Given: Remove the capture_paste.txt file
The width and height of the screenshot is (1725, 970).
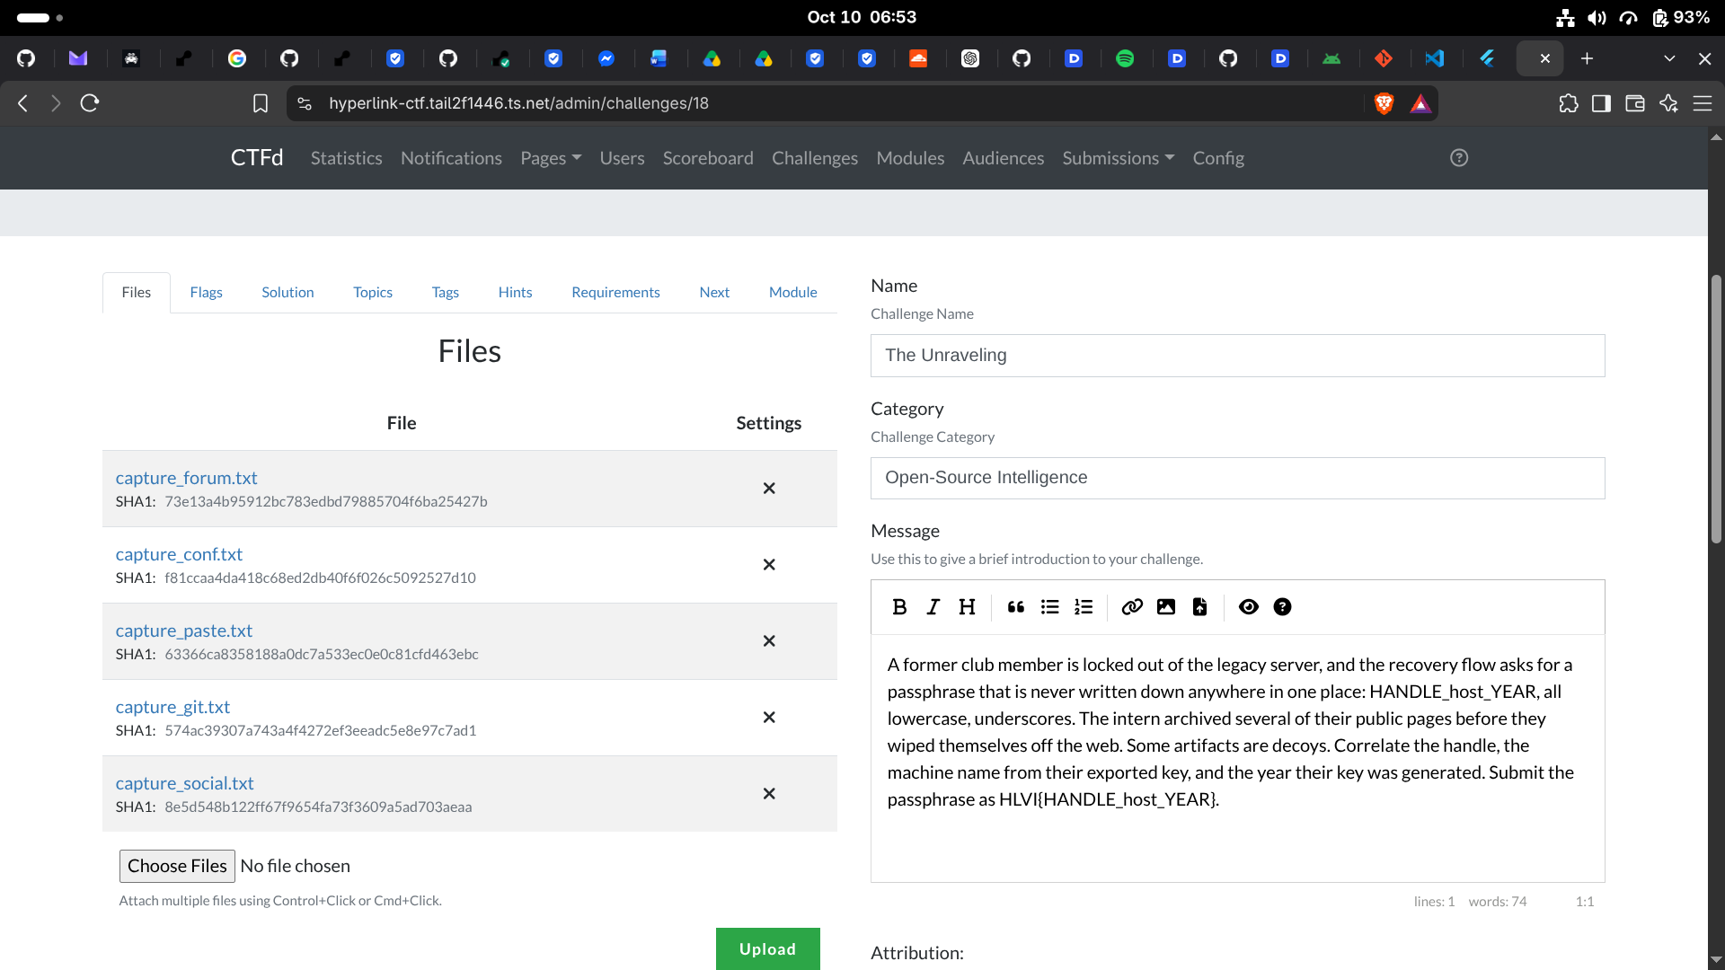Looking at the screenshot, I should tap(769, 641).
